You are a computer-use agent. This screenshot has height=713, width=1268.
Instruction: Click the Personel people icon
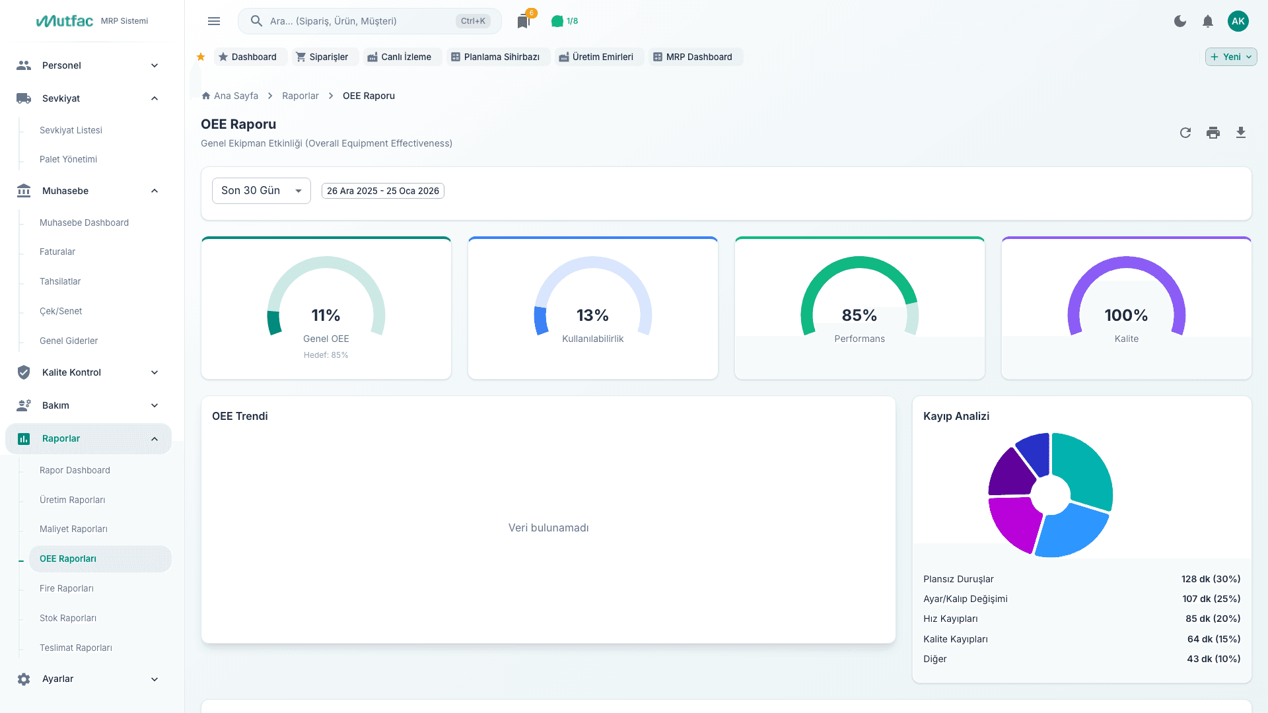click(24, 65)
